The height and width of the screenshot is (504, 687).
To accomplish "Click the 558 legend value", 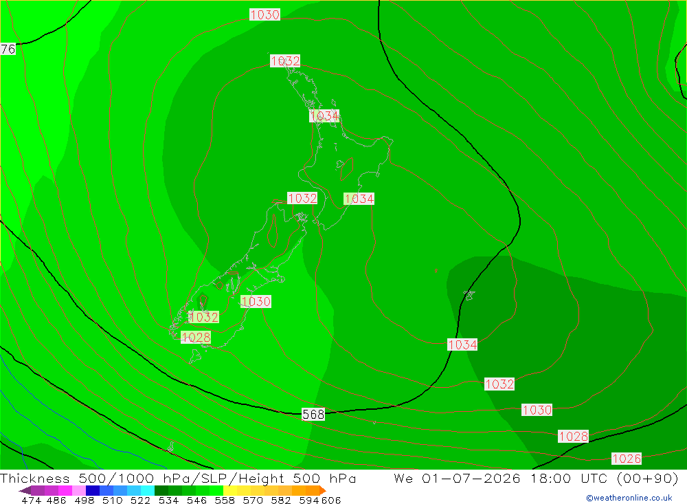I will [225, 500].
